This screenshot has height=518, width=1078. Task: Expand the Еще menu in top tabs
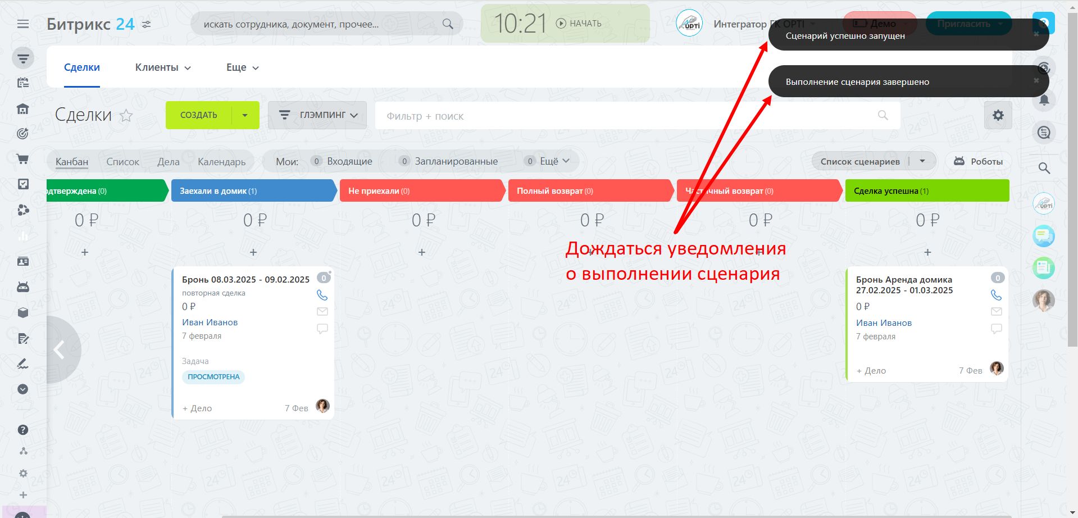pos(243,67)
